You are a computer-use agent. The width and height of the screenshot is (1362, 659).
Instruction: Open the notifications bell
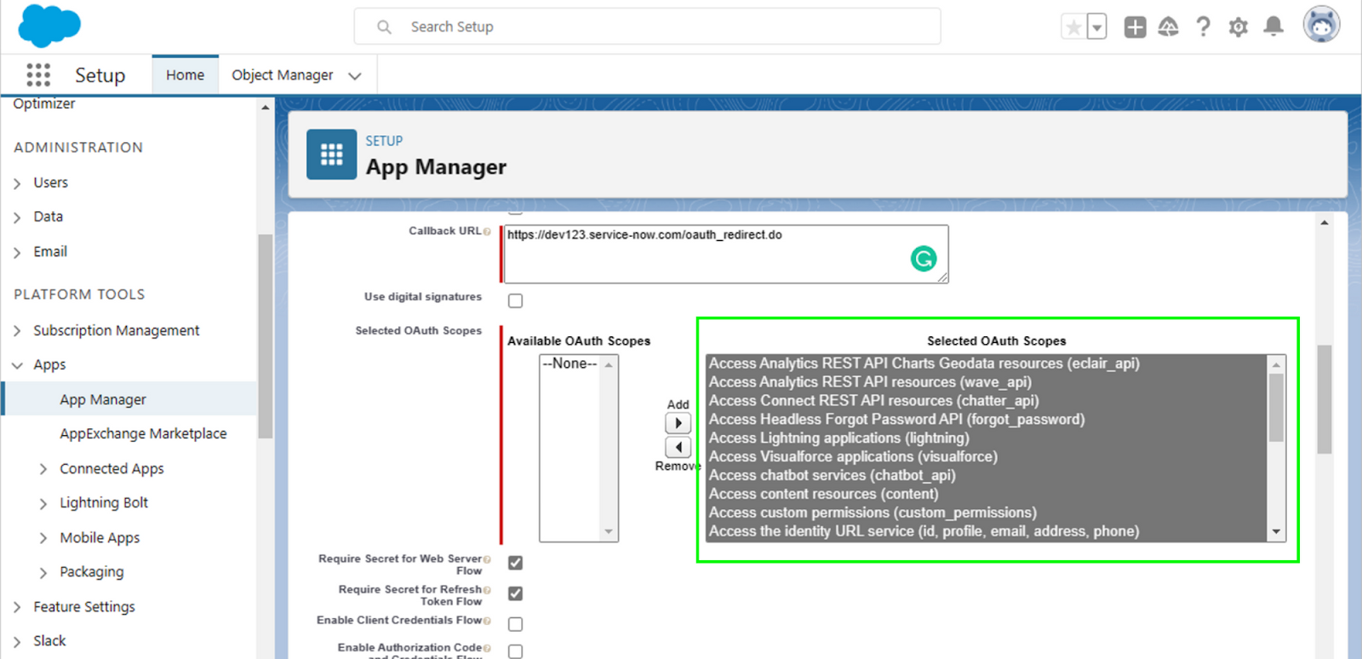point(1273,27)
